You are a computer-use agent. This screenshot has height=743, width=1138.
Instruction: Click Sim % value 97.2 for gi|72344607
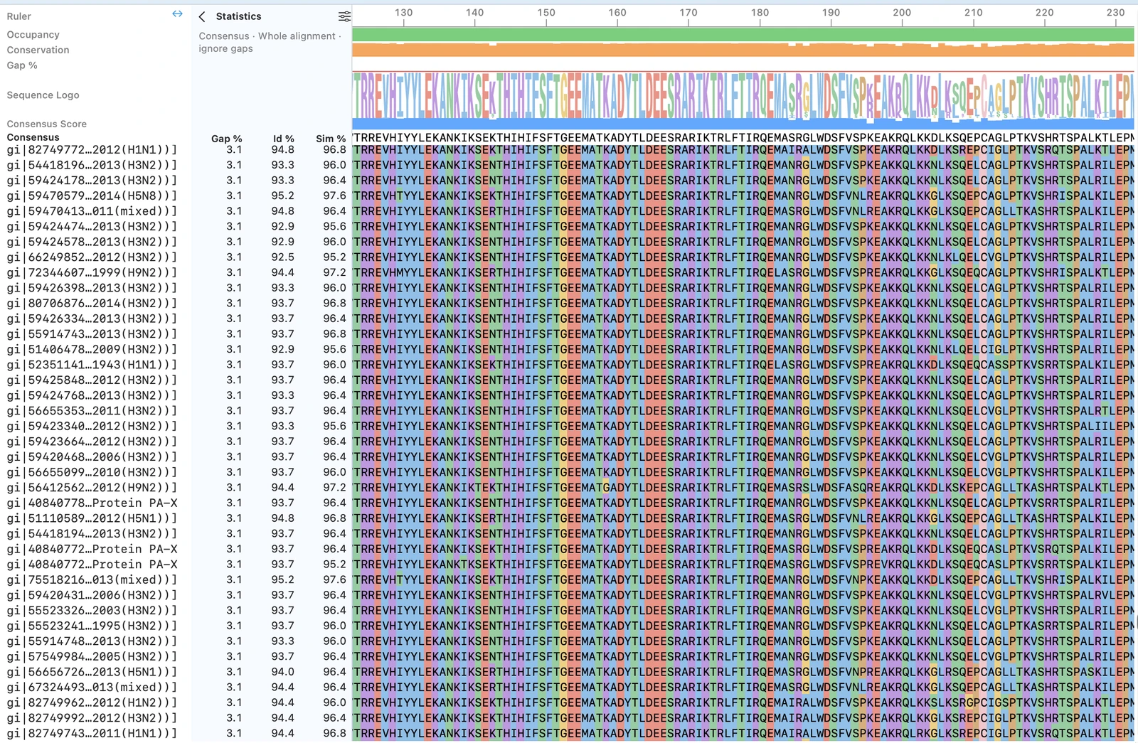(334, 273)
